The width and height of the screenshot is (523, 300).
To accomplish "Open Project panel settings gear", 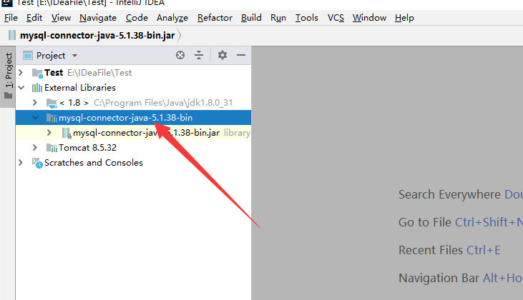I will pos(223,55).
